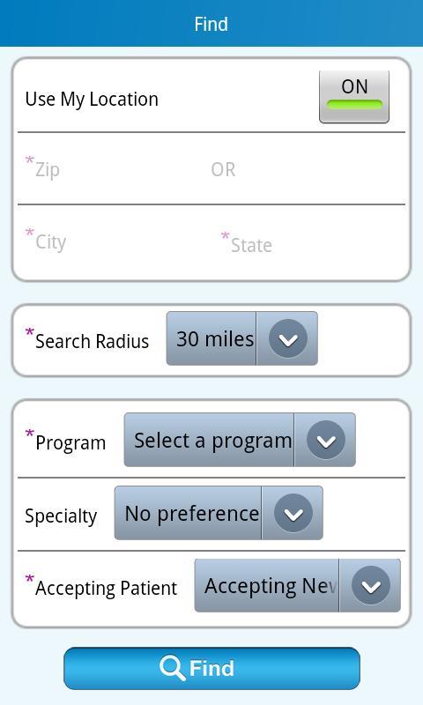The height and width of the screenshot is (705, 423).
Task: Click the Specialty label
Action: (x=61, y=516)
